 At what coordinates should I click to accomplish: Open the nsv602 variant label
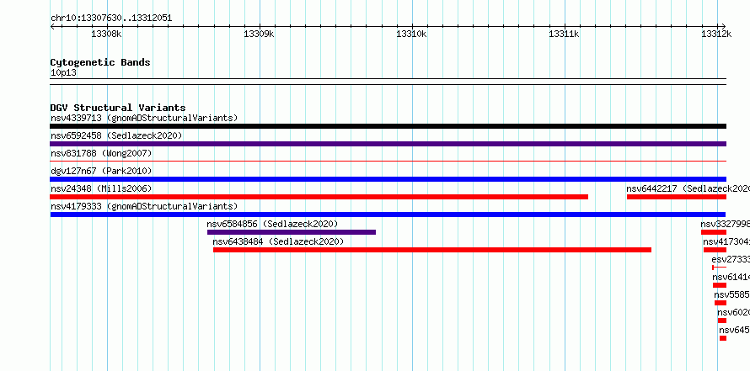tap(733, 312)
